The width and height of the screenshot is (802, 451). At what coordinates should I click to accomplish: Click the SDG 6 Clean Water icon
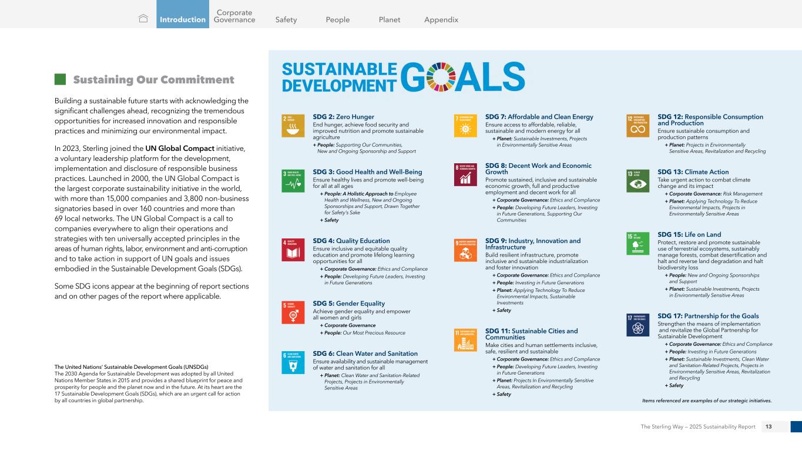[x=293, y=362]
